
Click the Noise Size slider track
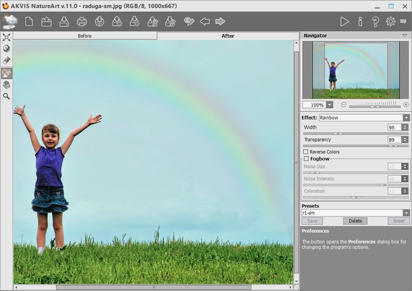(355, 173)
